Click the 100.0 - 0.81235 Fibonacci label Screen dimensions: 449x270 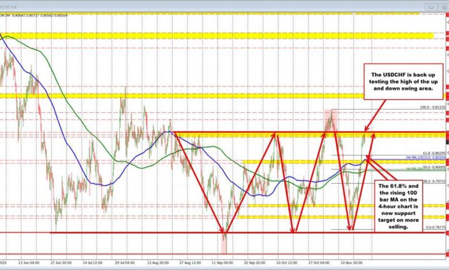click(432, 107)
